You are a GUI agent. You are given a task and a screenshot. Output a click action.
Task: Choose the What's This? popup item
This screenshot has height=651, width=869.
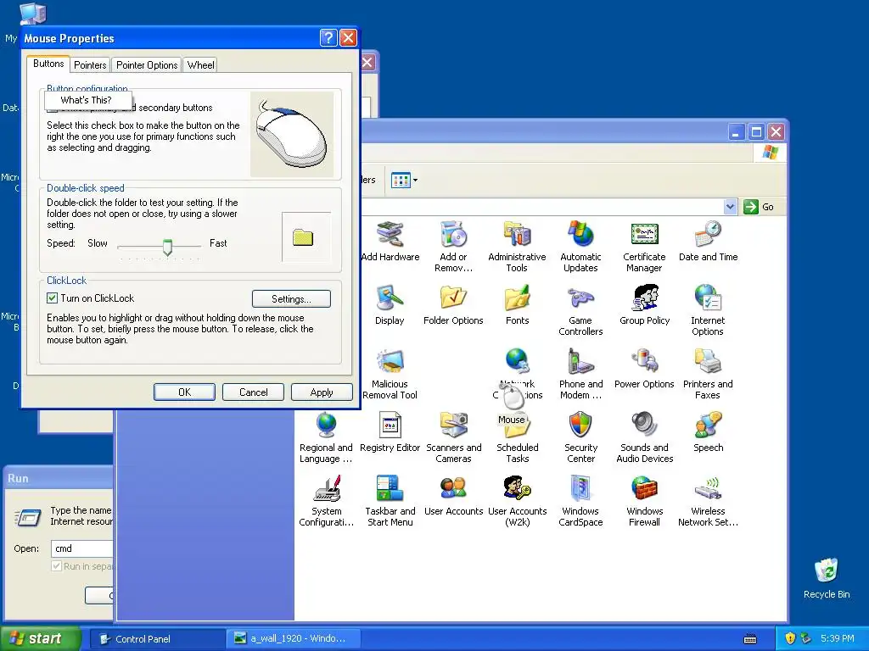[x=87, y=100]
